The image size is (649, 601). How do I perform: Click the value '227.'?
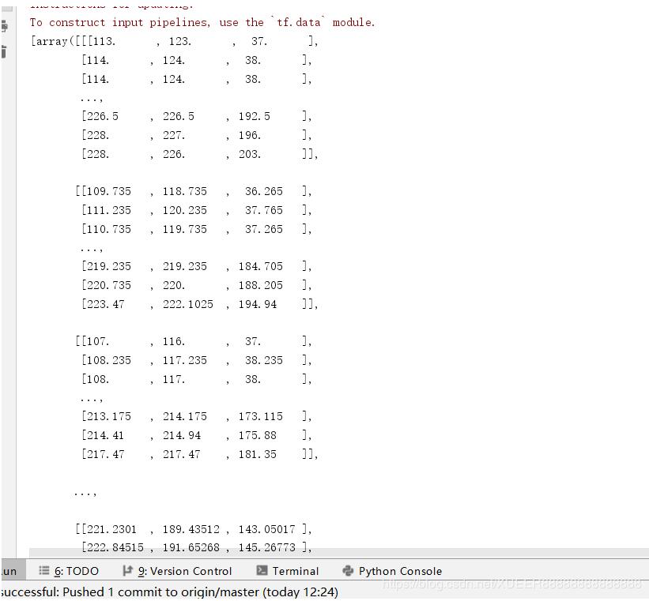(x=174, y=135)
